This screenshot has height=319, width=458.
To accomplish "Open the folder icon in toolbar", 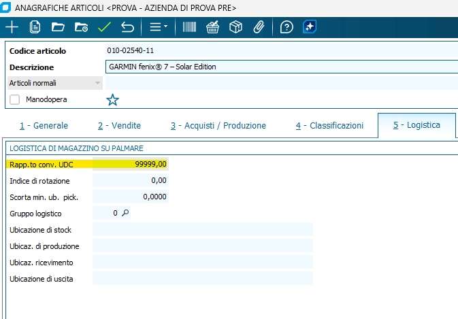I will coord(58,27).
